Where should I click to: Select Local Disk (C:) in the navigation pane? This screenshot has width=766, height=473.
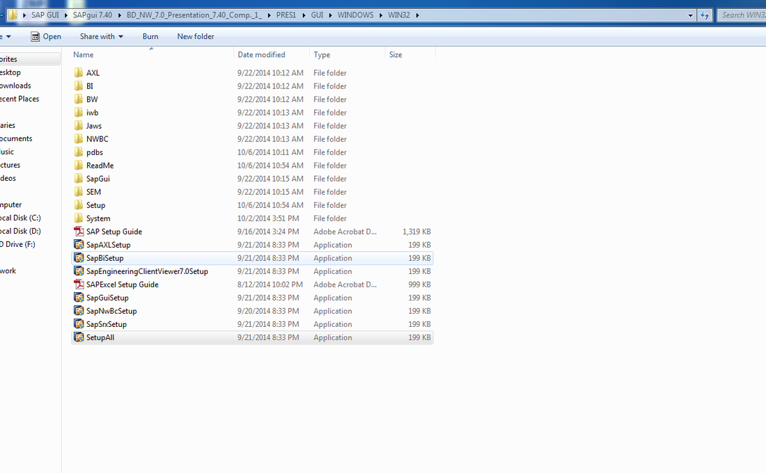(x=20, y=218)
